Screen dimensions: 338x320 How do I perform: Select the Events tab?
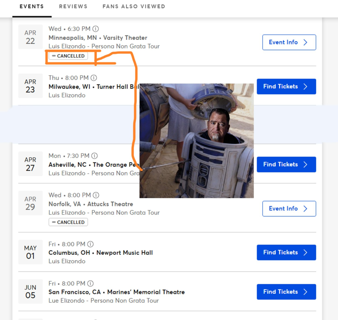tap(32, 6)
